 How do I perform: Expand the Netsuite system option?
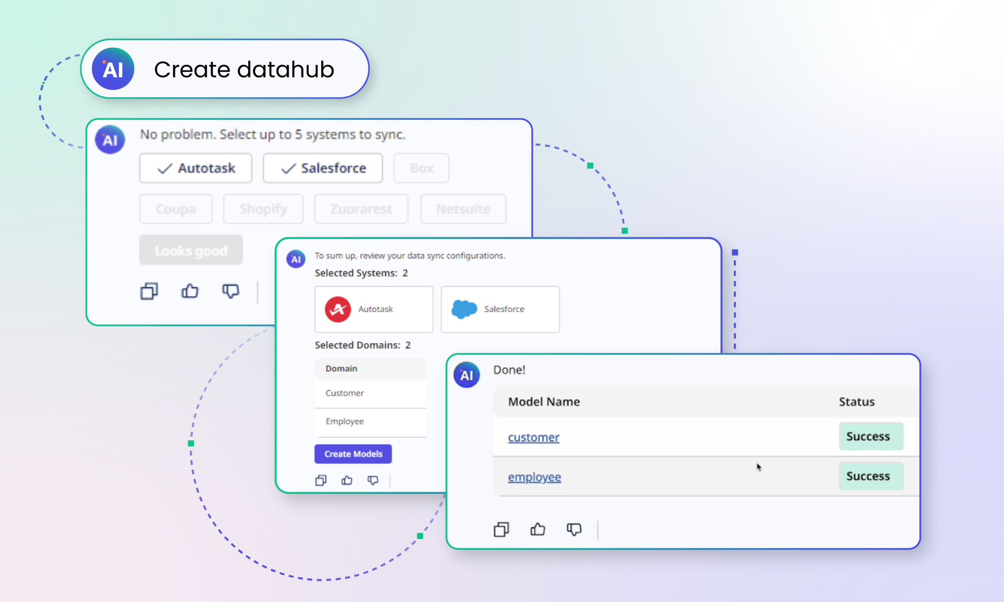[462, 209]
